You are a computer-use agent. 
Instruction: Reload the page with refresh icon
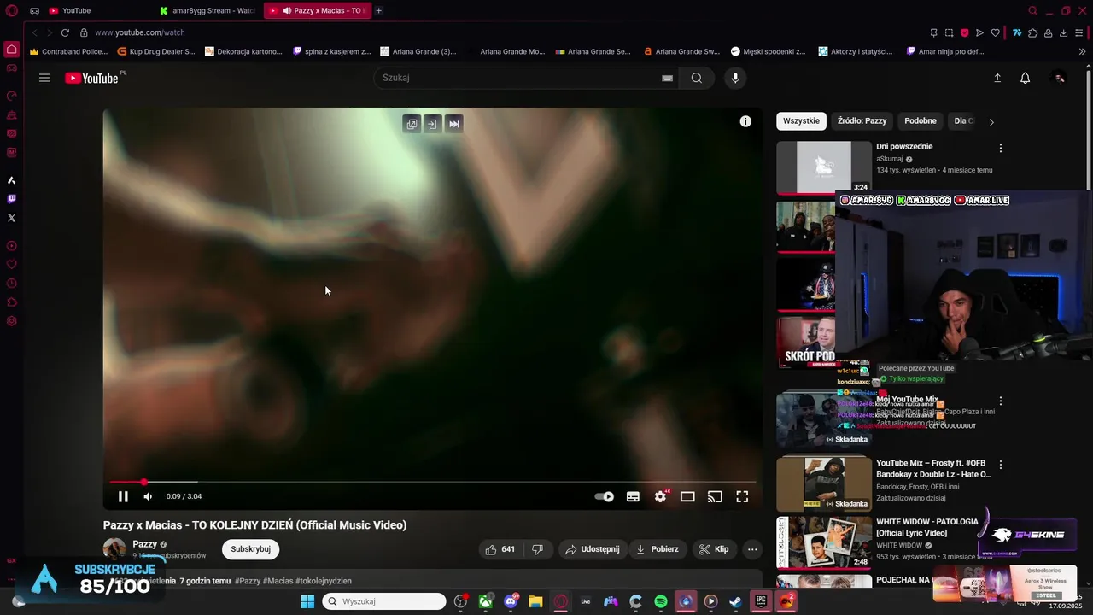[65, 32]
